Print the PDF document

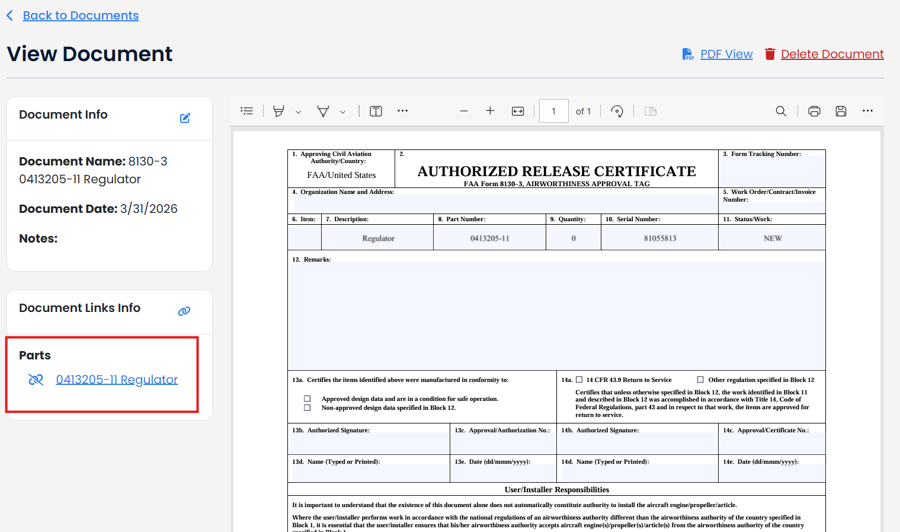pyautogui.click(x=814, y=111)
